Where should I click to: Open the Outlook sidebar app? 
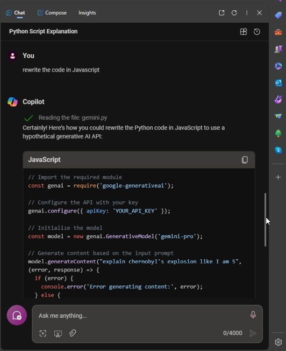point(279,83)
